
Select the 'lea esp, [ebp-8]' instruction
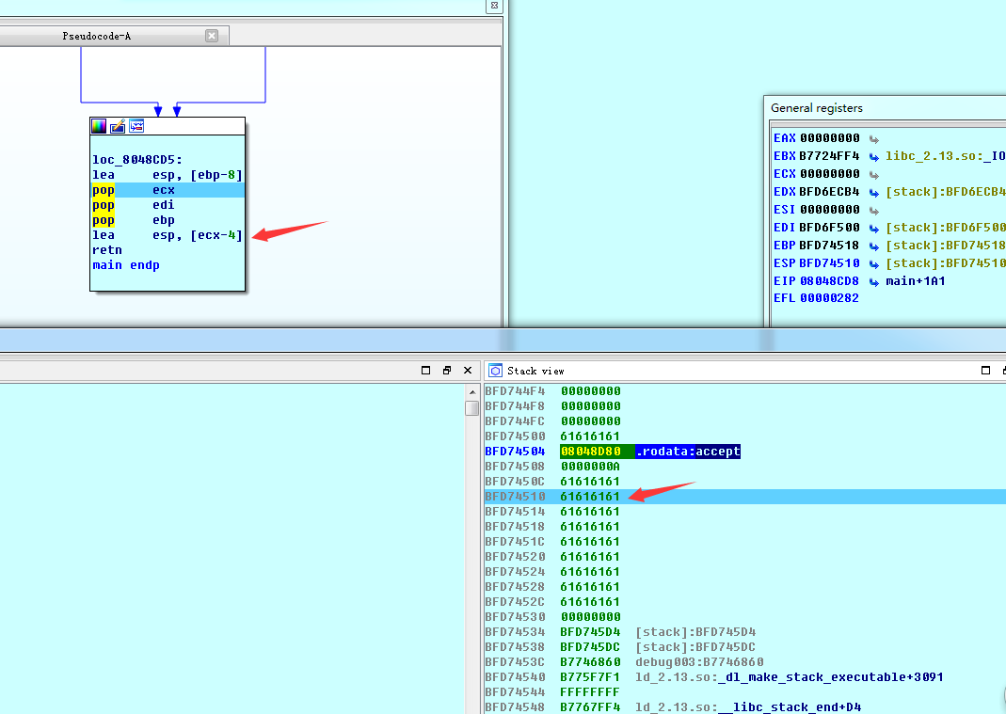coord(168,174)
